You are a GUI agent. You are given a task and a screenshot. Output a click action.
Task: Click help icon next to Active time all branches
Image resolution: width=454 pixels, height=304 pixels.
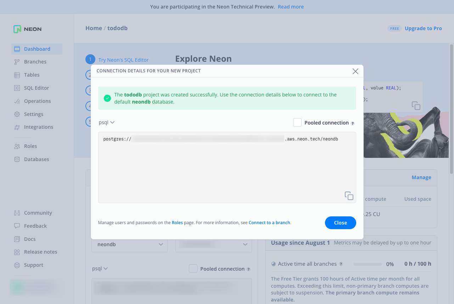[x=341, y=264]
